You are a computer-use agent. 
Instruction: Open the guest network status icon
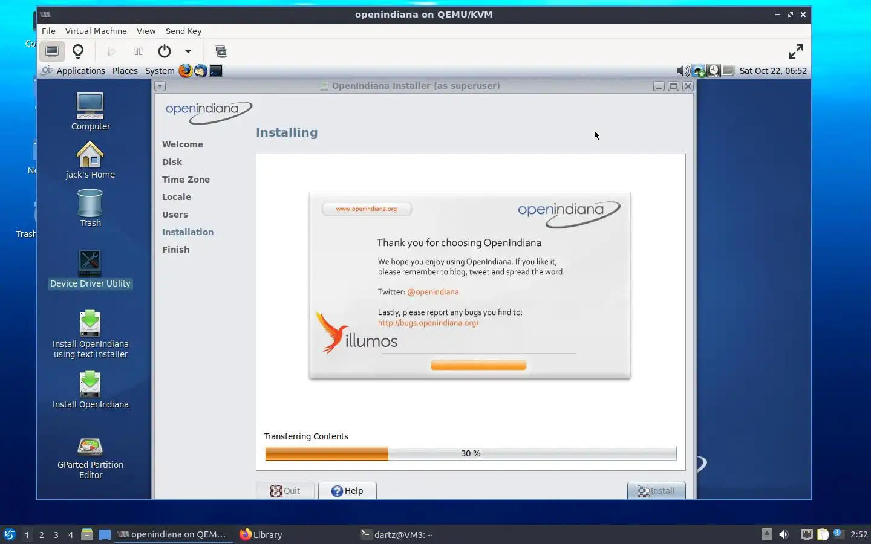pyautogui.click(x=699, y=71)
